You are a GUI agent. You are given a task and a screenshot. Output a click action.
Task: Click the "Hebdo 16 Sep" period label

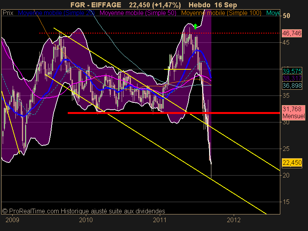(213, 5)
